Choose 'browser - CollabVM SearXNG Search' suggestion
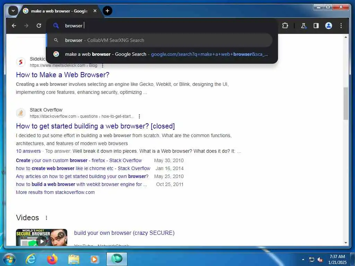355x266 pixels. [159, 40]
